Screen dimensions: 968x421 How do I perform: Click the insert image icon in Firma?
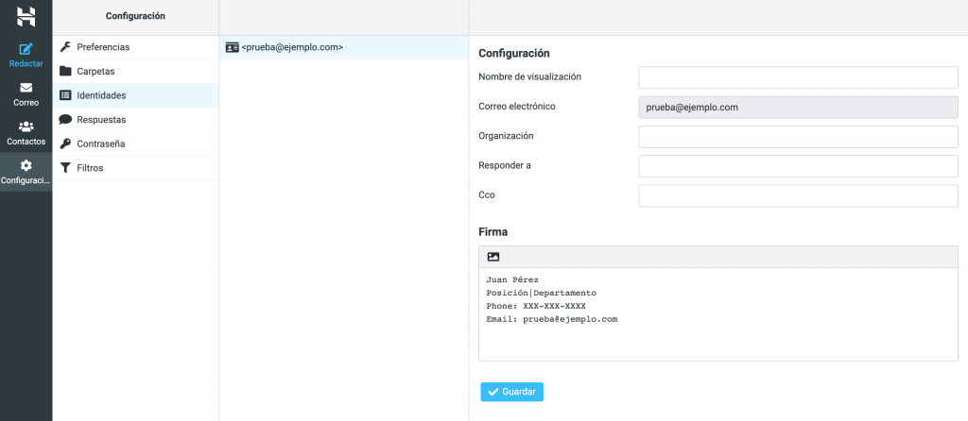click(493, 257)
